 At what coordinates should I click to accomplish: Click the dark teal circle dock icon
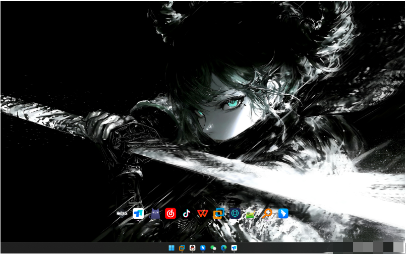pos(236,213)
